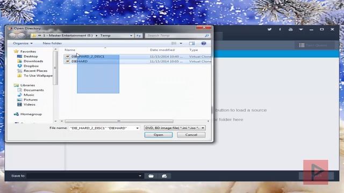Click the Open button
Screen dimensions: 344x193
159,135
